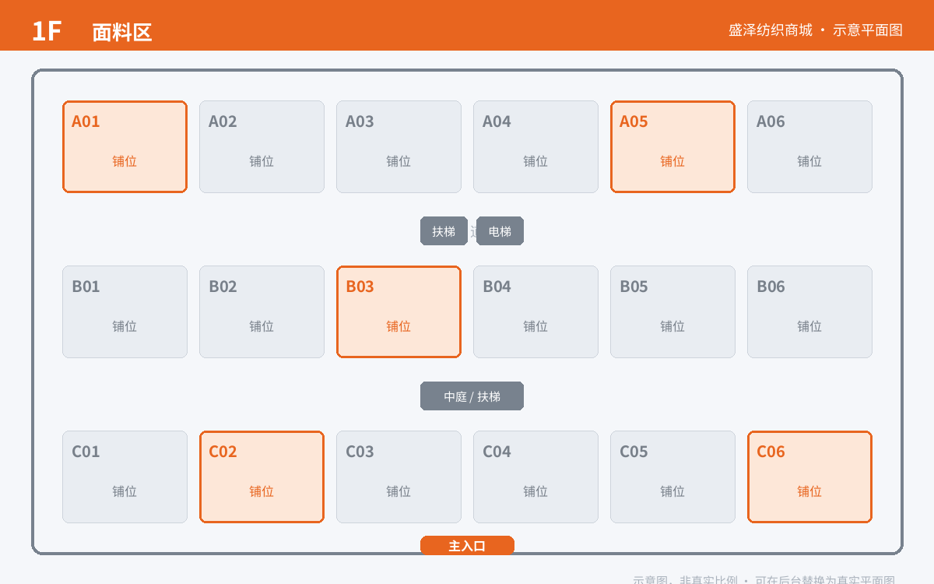
Task: Click the 中庭 / 扶梯 atrium label
Action: [472, 396]
